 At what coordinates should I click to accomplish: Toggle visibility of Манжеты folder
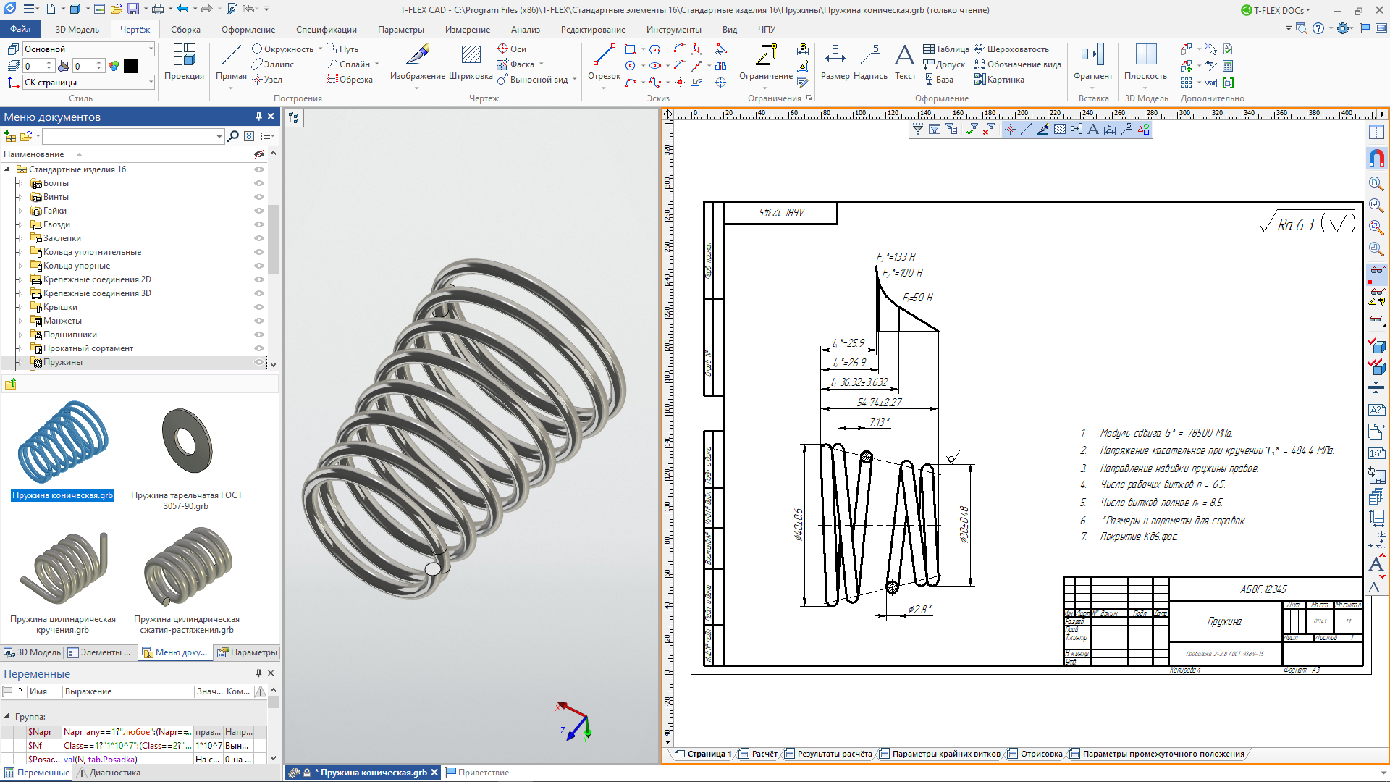pos(258,321)
